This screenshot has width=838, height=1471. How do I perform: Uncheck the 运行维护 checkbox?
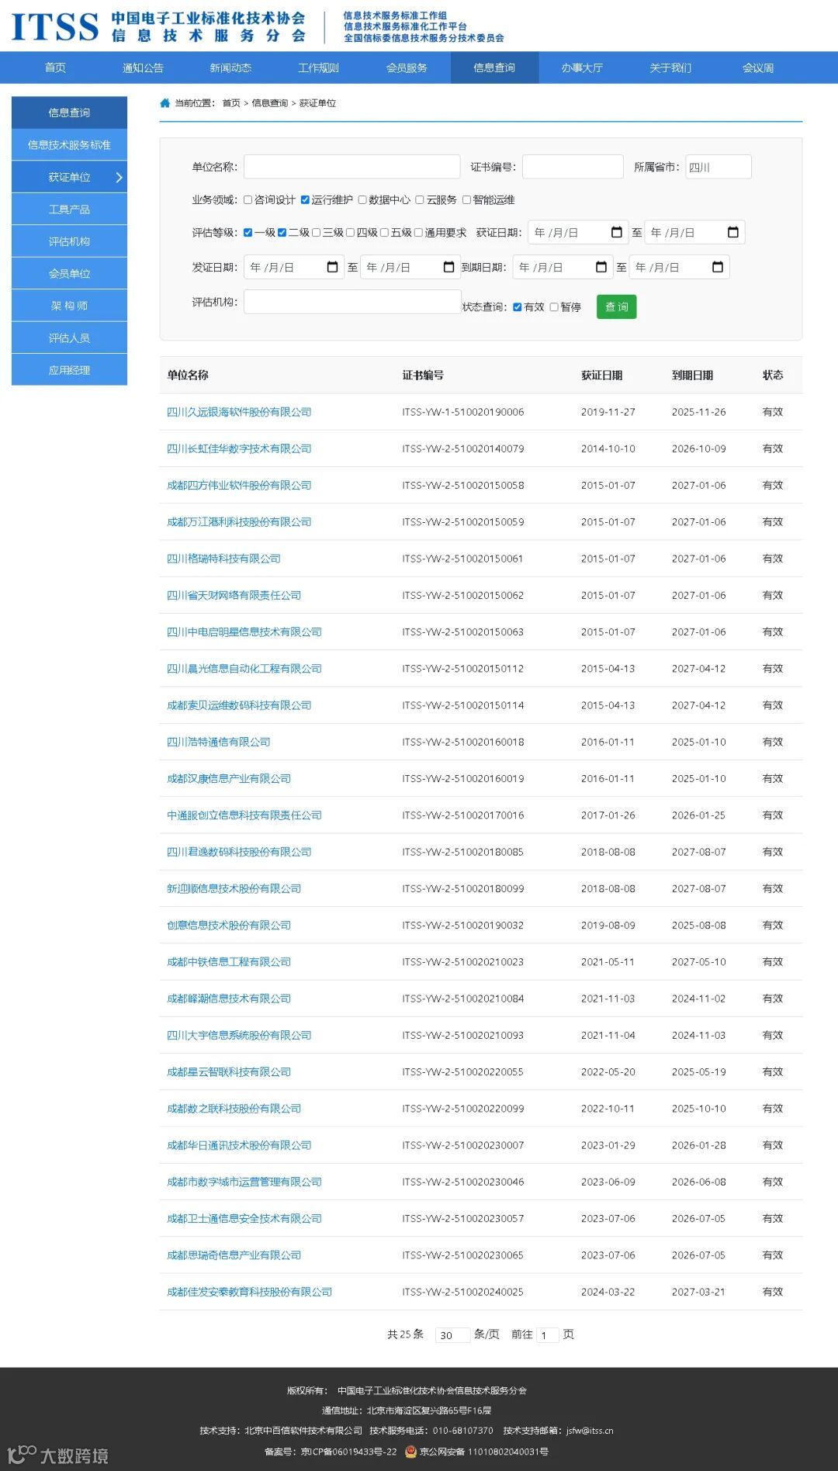[306, 200]
